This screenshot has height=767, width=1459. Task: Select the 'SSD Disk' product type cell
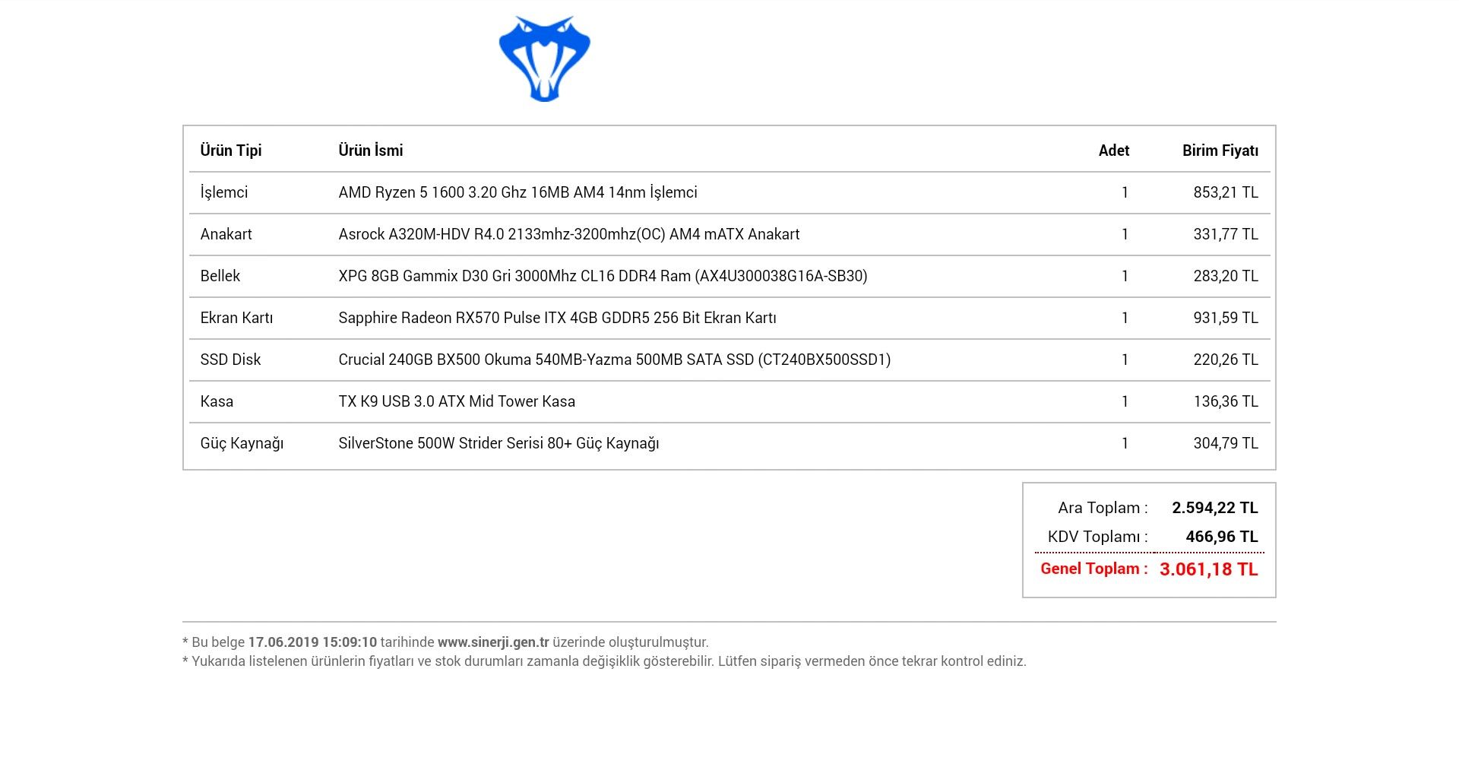point(230,360)
